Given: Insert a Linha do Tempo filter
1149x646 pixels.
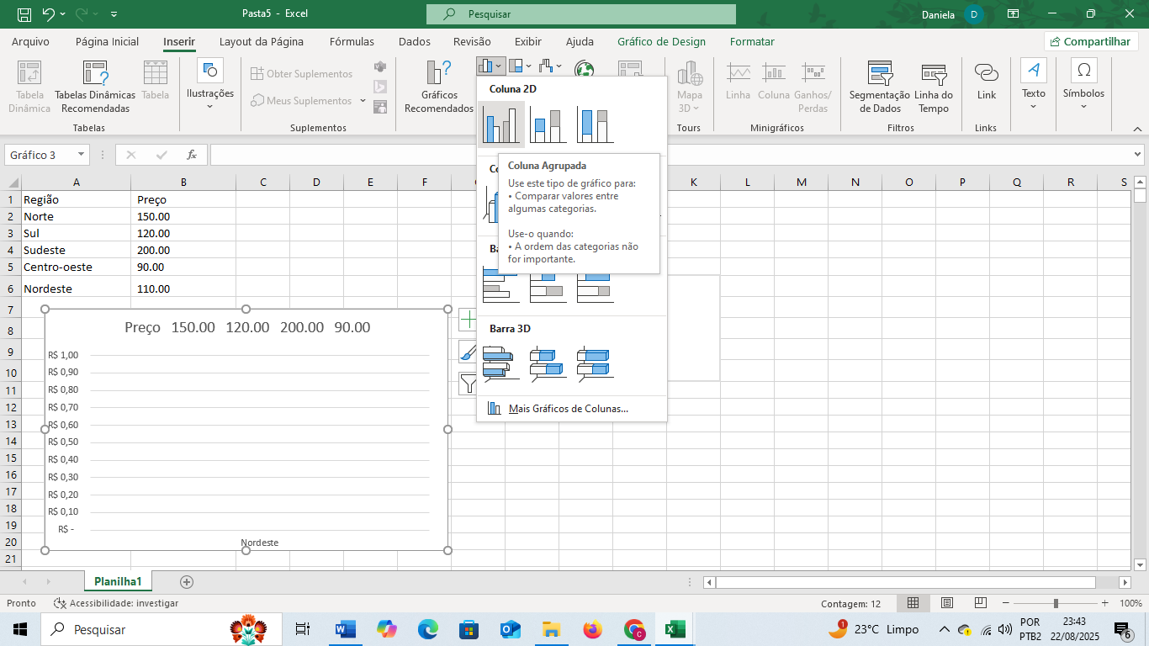Looking at the screenshot, I should coord(934,87).
